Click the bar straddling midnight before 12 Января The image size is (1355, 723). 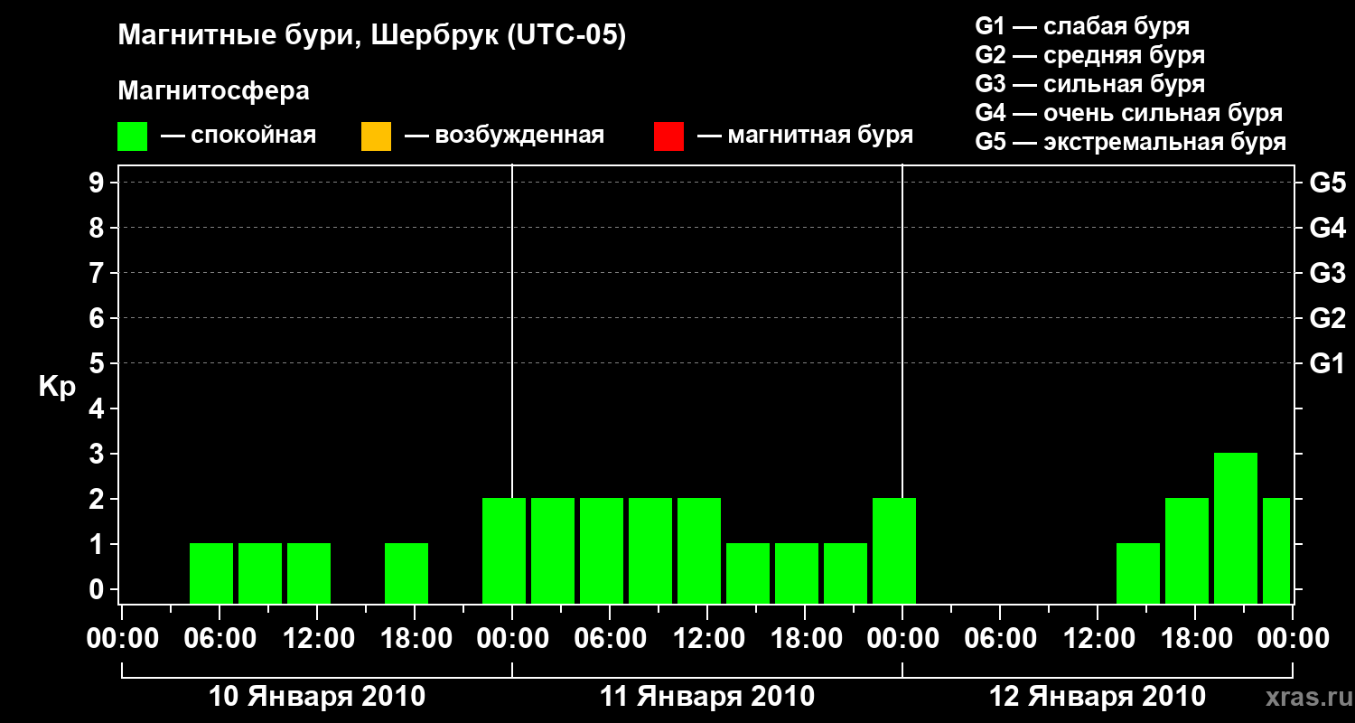point(894,550)
